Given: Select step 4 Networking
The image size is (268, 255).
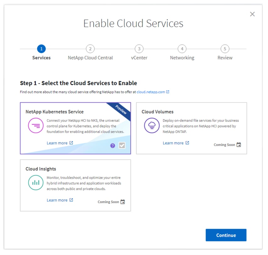Looking at the screenshot, I should tap(182, 49).
